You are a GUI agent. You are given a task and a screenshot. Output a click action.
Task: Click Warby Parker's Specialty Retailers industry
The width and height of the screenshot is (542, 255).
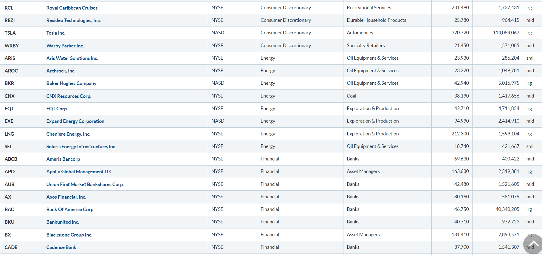click(366, 46)
